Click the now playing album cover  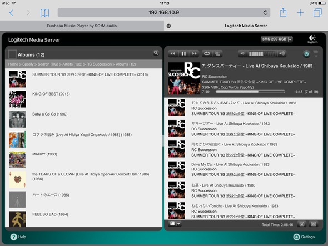tap(184, 78)
